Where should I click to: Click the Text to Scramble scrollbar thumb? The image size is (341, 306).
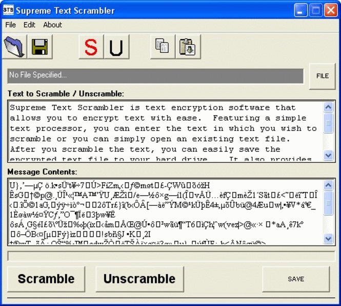coord(328,123)
